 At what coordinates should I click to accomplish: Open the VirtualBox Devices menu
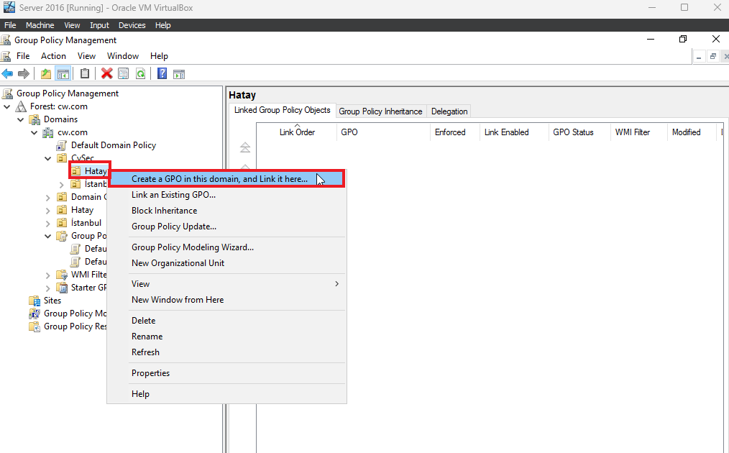132,25
